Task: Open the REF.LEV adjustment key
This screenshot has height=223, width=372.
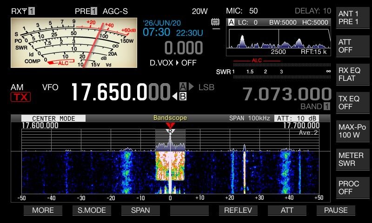Action: coord(238,210)
